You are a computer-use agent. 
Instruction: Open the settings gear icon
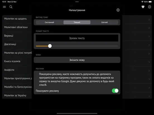tap(150, 7)
